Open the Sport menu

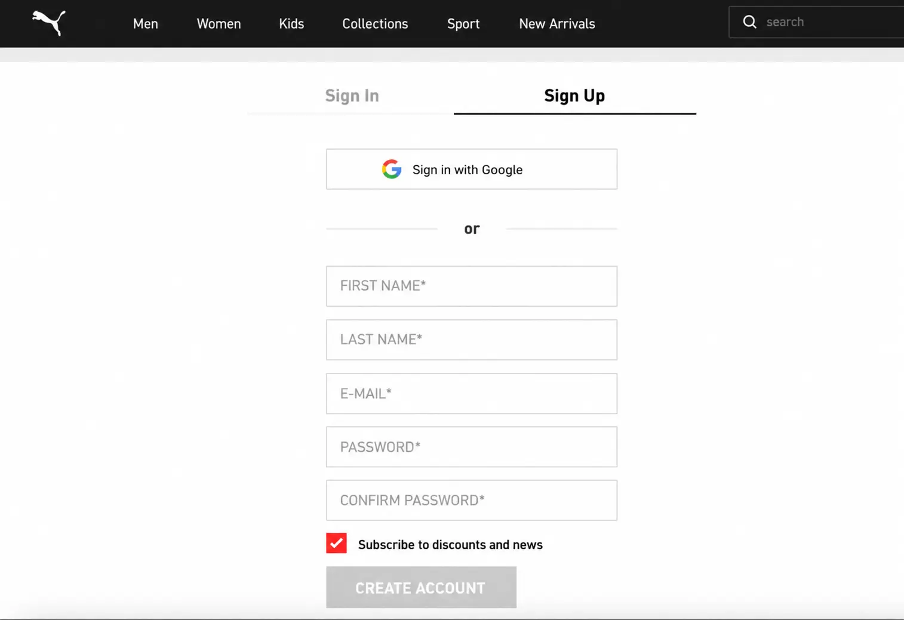tap(463, 24)
